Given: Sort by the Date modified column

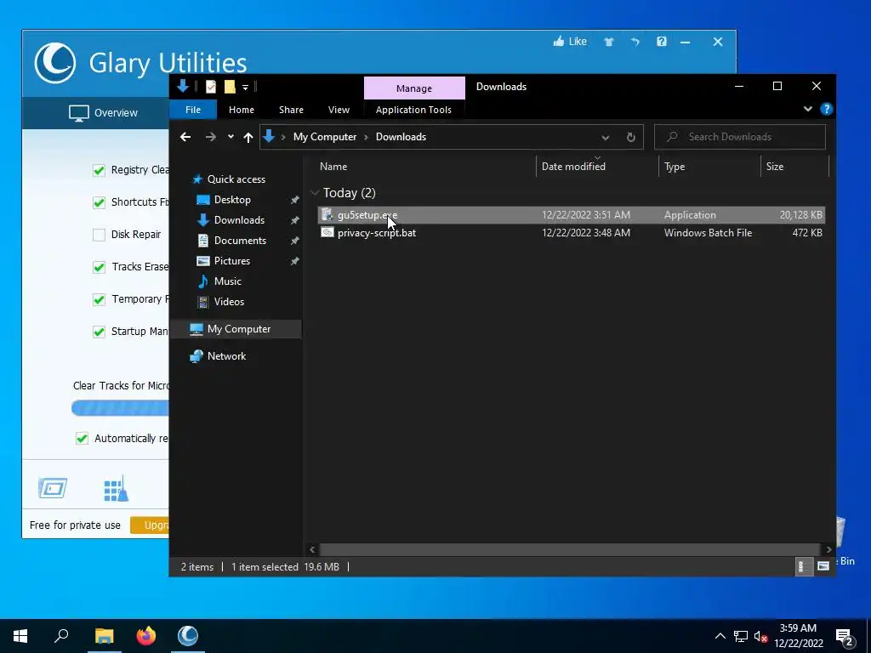Looking at the screenshot, I should click(573, 167).
